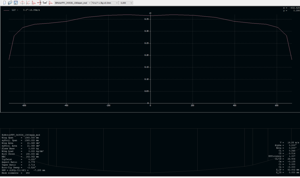Viewport: 300px width, 178px height.
Task: Open the root locus view icon
Action: point(39,3)
